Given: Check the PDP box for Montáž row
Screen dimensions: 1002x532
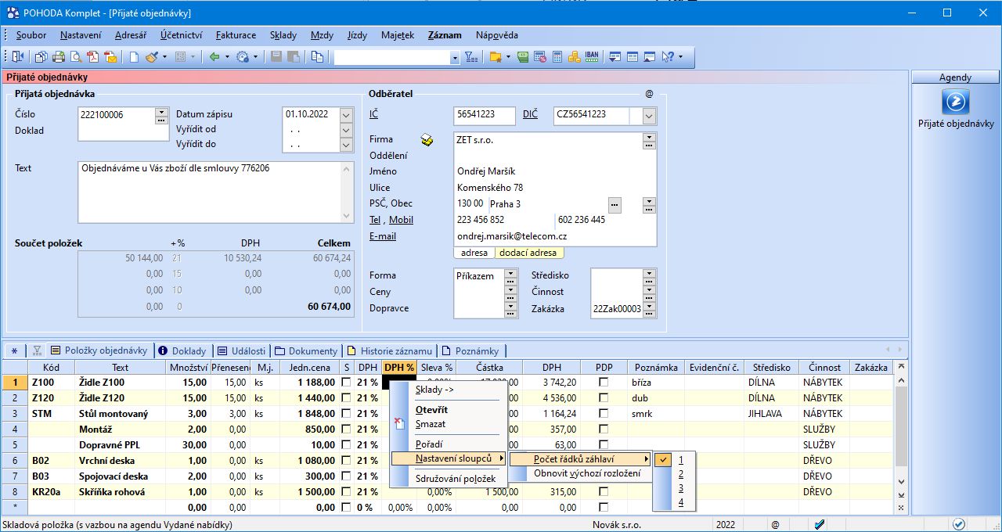Looking at the screenshot, I should coord(604,430).
